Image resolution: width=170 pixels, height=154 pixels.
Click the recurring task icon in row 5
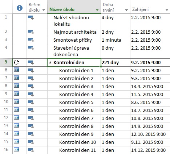[16, 62]
